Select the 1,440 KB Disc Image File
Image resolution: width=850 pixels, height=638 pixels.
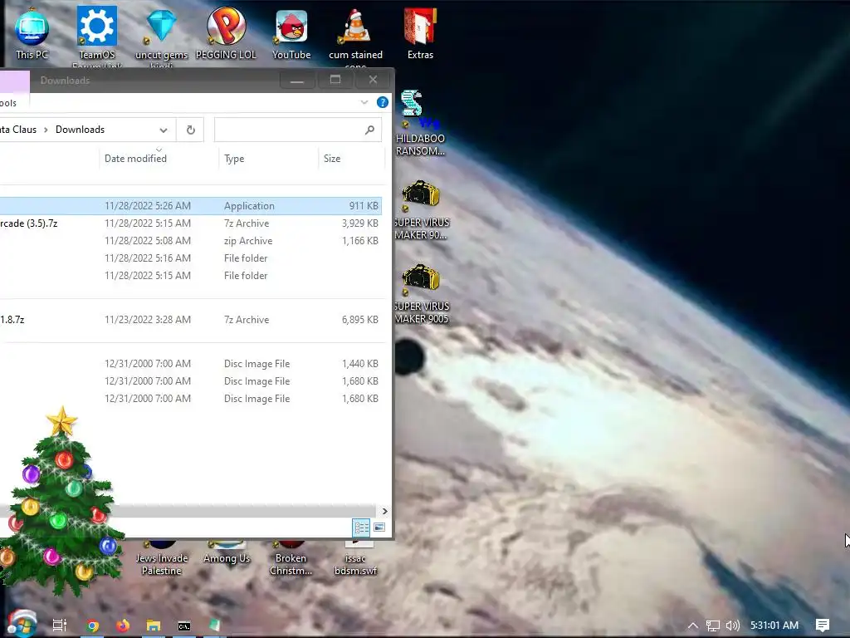coord(191,364)
